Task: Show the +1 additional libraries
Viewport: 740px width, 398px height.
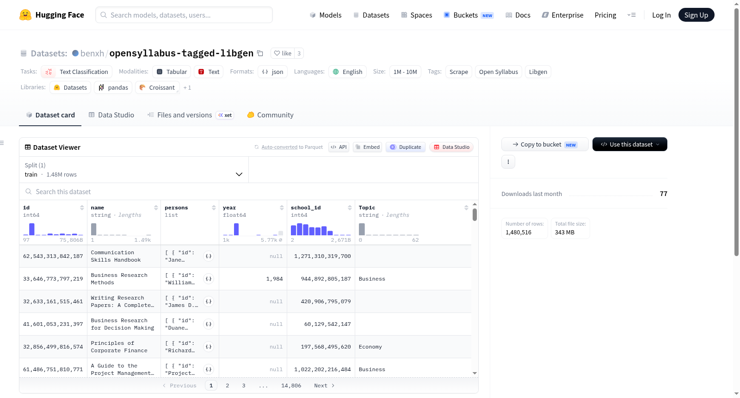Action: 187,87
